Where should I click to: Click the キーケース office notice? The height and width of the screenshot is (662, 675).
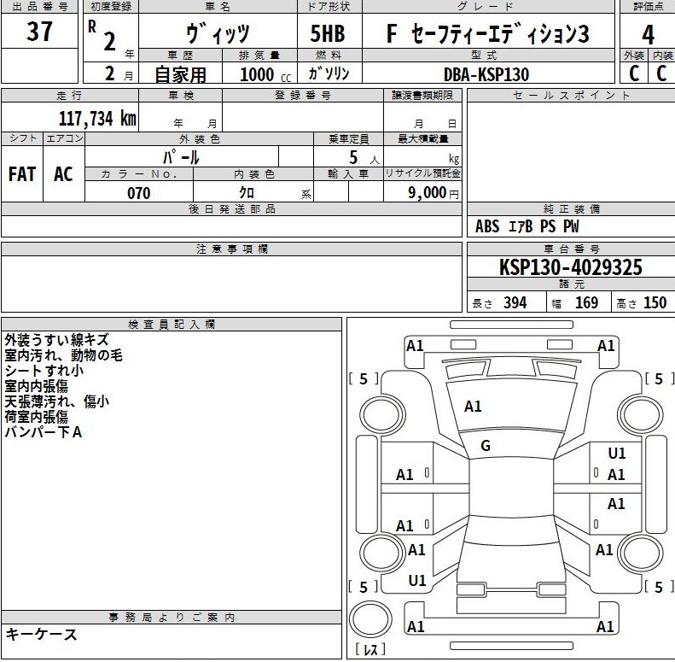pos(41,635)
